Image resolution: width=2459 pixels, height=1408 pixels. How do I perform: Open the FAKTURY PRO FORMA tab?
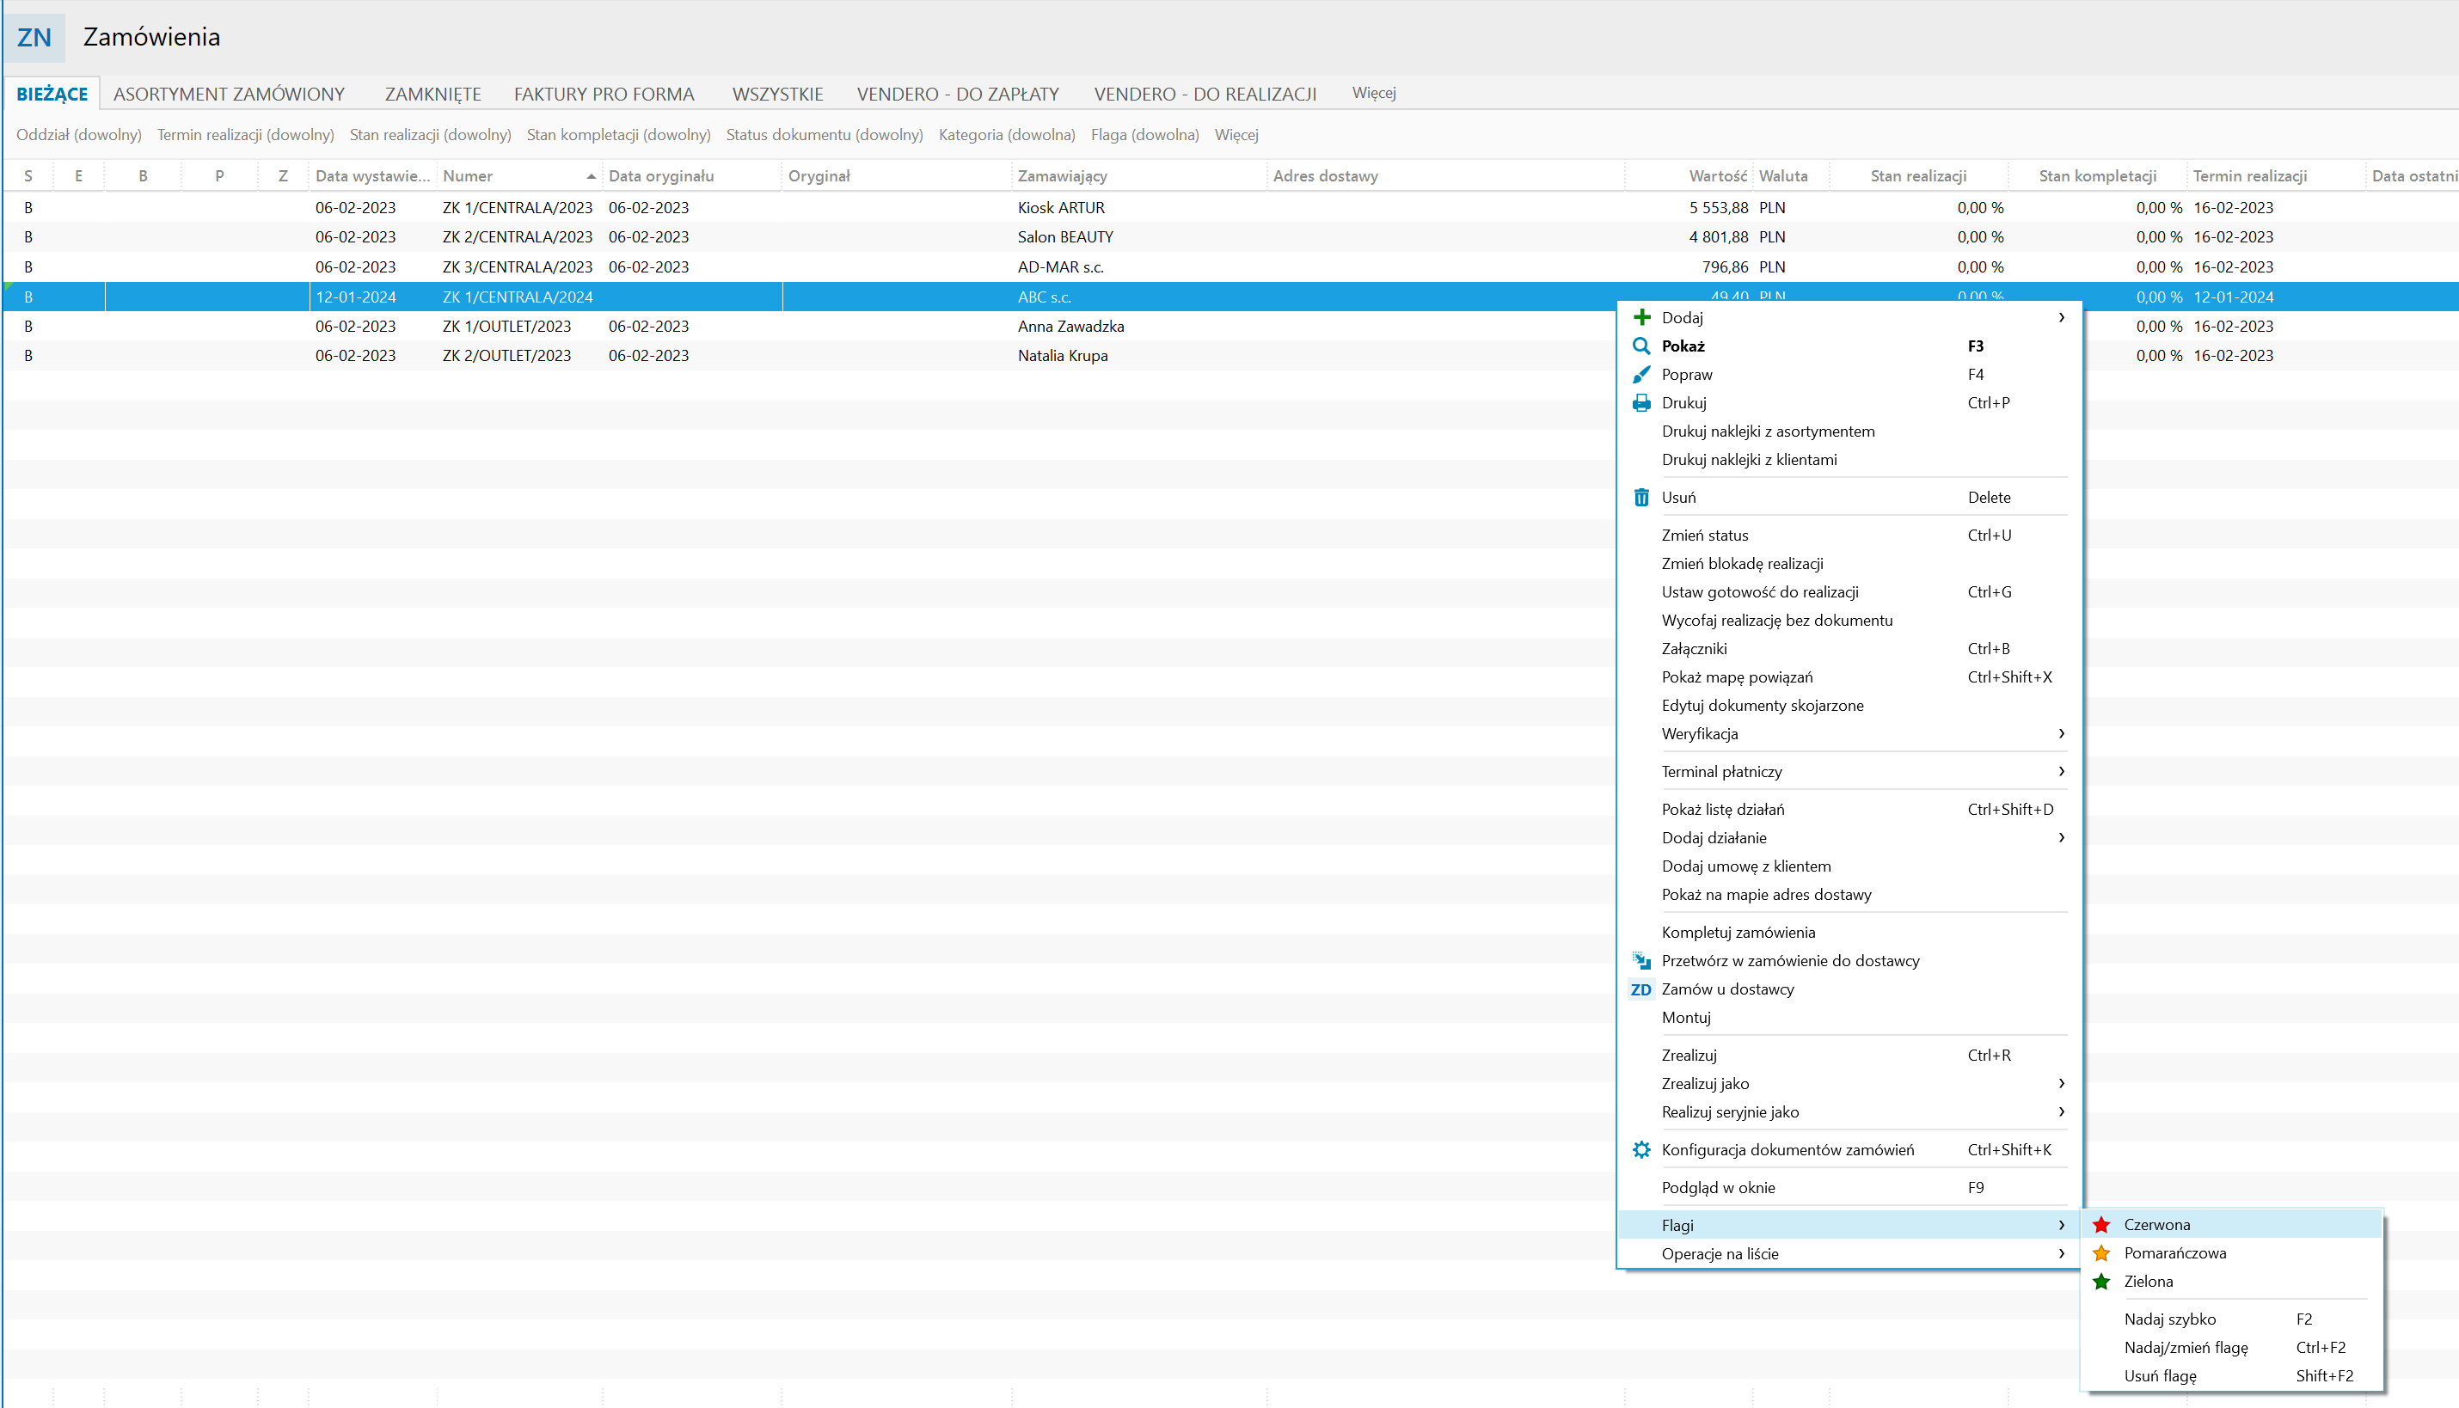pos(604,94)
